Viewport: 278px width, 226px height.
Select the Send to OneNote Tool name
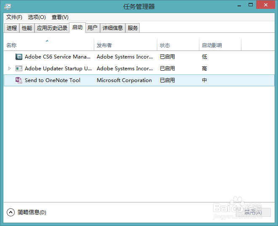(x=53, y=80)
